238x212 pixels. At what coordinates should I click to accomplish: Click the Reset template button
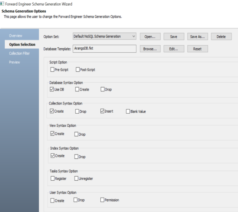(x=197, y=49)
